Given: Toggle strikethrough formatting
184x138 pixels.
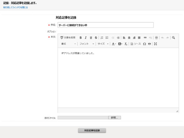Looking at the screenshot, I should click(96, 38).
